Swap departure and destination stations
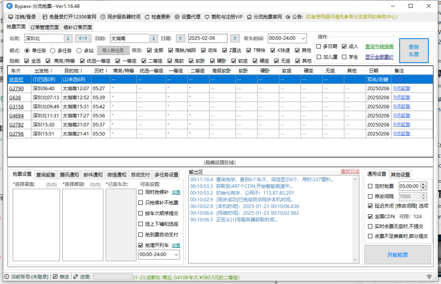441x284 pixels. tap(83, 38)
